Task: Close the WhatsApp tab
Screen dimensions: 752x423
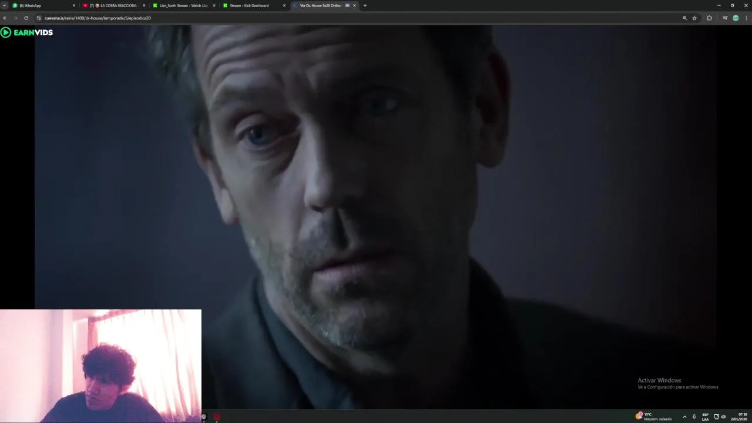Action: (x=73, y=5)
